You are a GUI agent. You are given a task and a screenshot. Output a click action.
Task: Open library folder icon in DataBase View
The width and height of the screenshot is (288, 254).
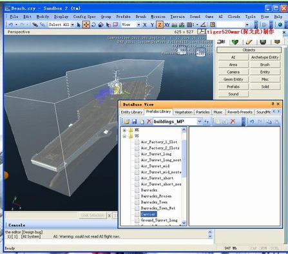(x=127, y=121)
